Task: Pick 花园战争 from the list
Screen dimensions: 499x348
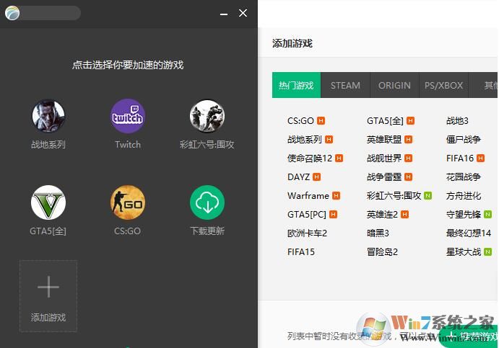Action: [464, 177]
